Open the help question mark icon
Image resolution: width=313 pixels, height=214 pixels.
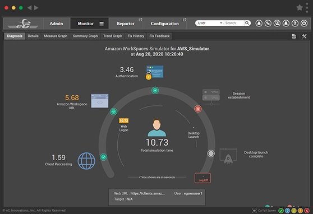(295, 24)
